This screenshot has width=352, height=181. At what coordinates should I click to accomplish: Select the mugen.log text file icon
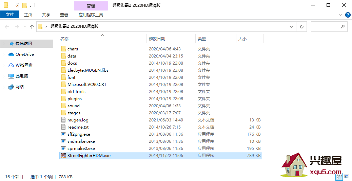coord(63,120)
